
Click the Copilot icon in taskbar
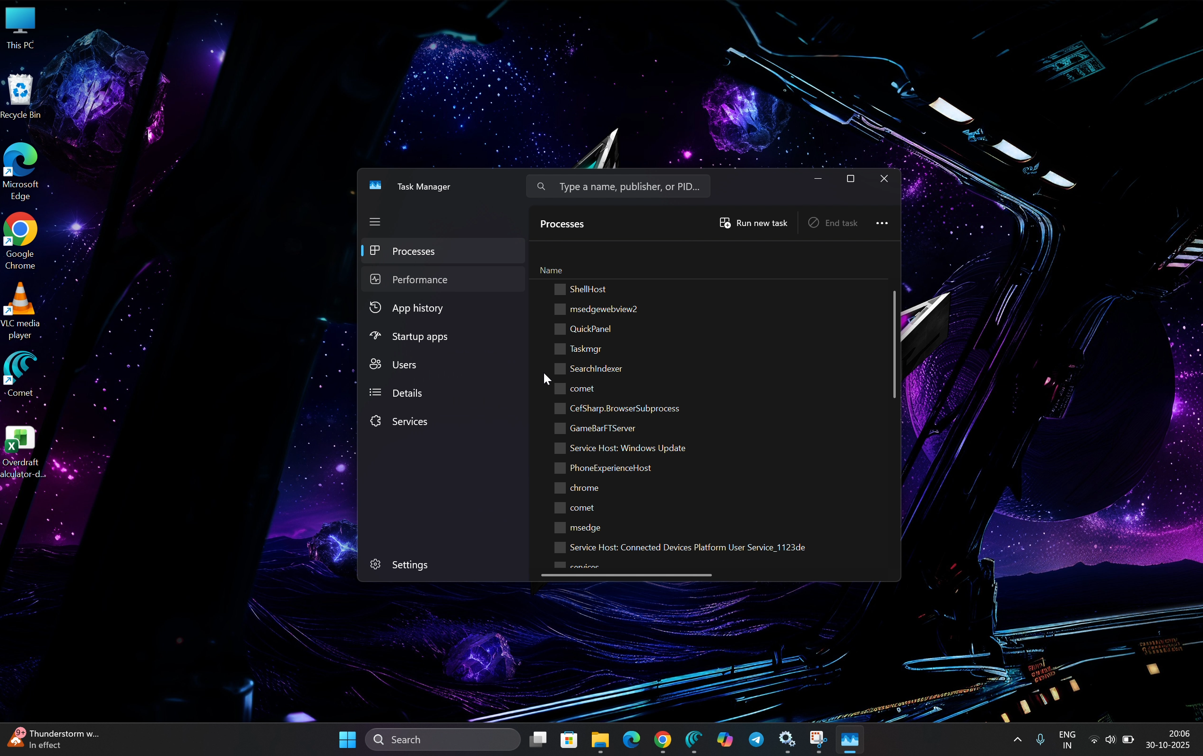[724, 739]
